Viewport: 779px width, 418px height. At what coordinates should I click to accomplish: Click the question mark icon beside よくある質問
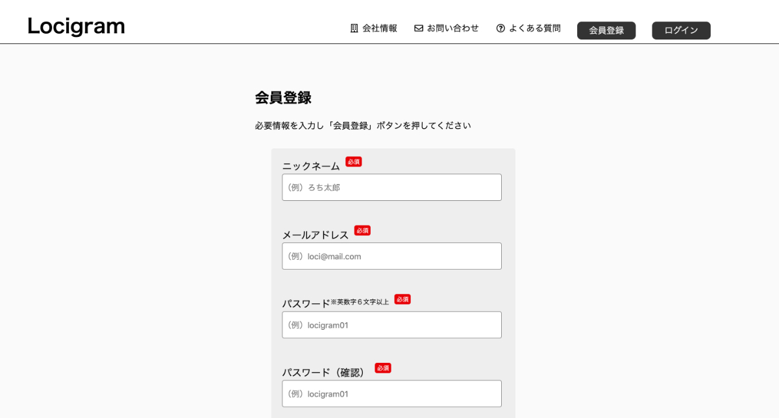(x=501, y=29)
